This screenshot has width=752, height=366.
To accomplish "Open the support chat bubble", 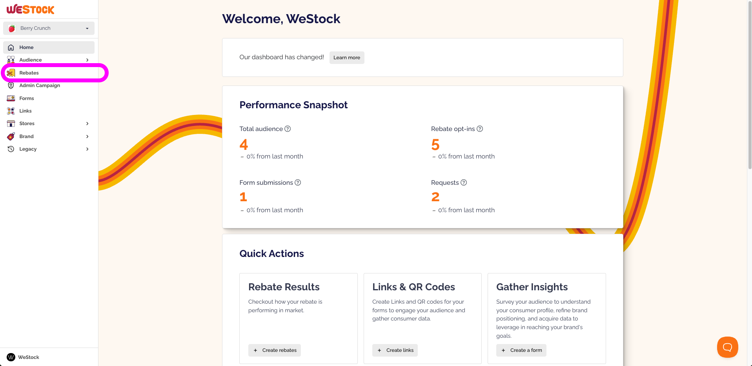I will [x=728, y=347].
